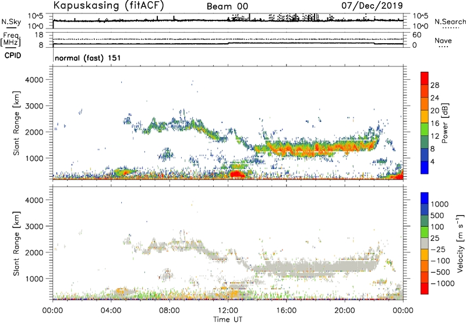Click the '28' Power colorbar tick value

435,85
